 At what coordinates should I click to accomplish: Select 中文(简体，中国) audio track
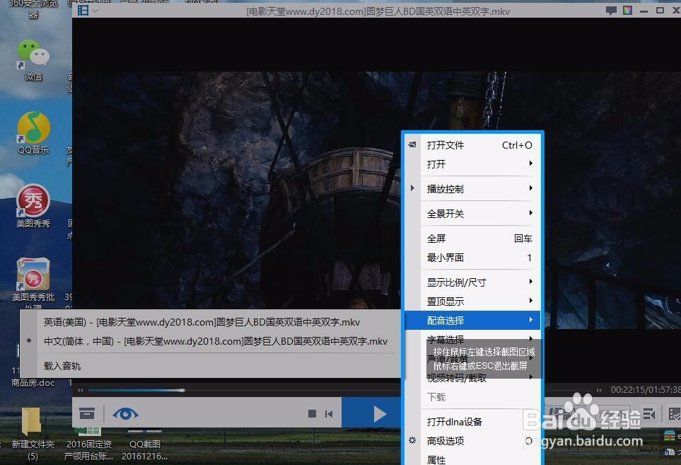coord(211,341)
